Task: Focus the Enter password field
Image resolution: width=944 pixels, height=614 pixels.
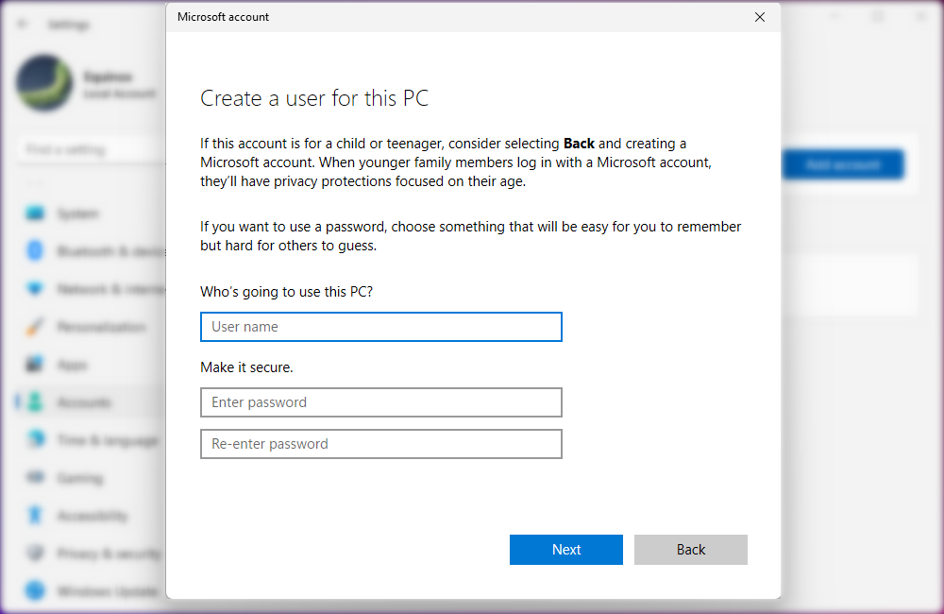Action: tap(381, 402)
